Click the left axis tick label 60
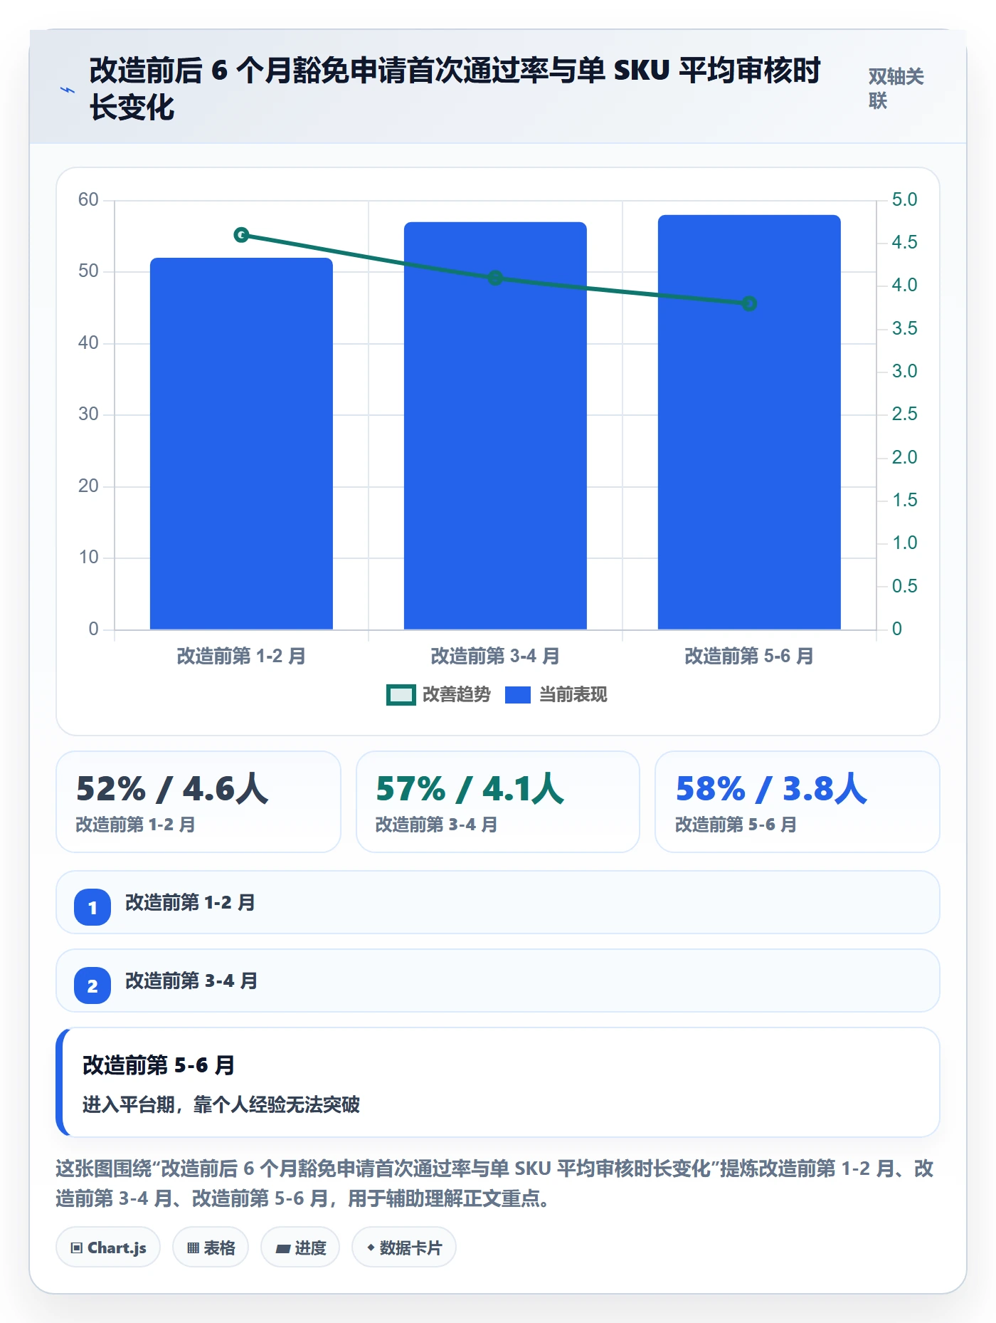This screenshot has width=996, height=1323. (88, 199)
